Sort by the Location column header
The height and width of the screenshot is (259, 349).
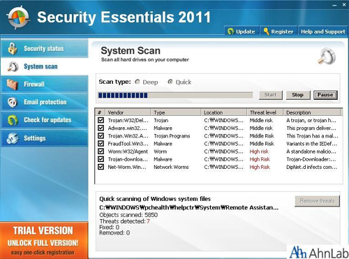(x=223, y=112)
